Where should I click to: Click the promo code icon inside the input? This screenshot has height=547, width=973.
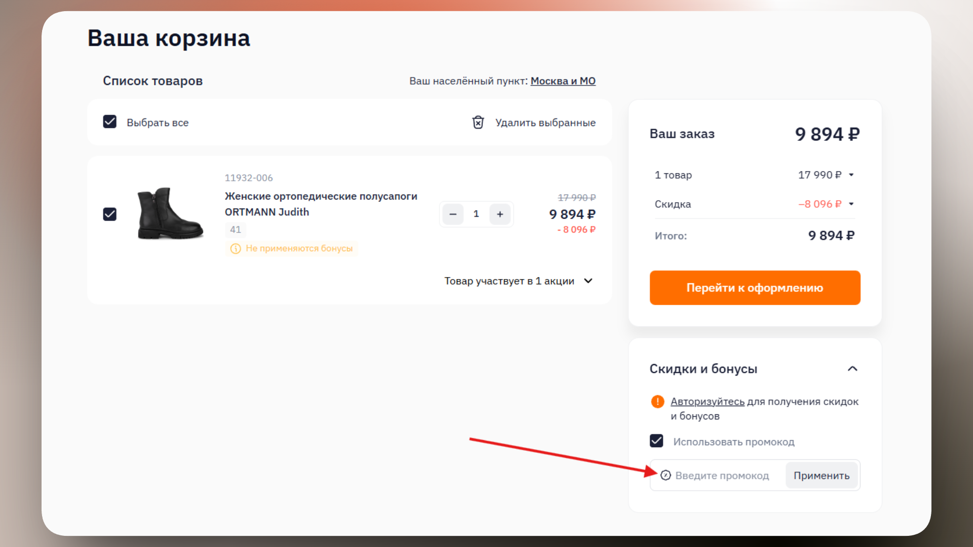666,476
